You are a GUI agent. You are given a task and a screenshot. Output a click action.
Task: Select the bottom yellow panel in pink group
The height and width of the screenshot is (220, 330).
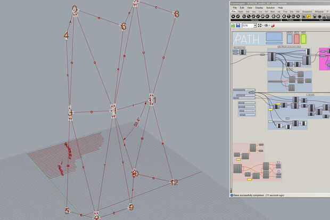click(250, 180)
